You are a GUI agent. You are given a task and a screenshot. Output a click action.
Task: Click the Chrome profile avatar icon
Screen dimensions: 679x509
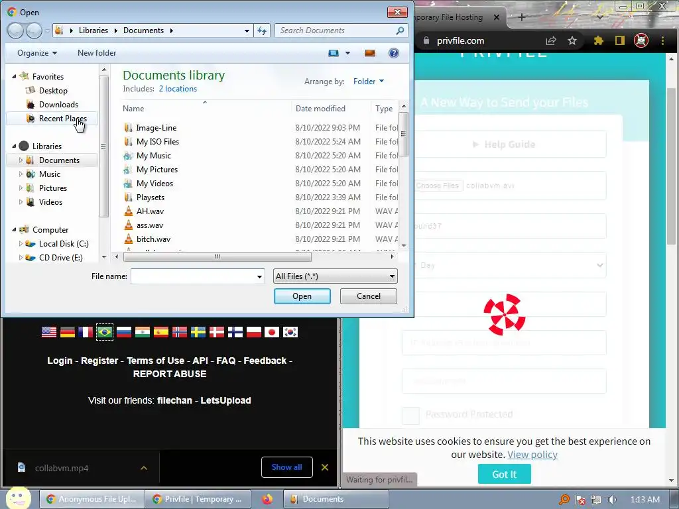pyautogui.click(x=641, y=40)
